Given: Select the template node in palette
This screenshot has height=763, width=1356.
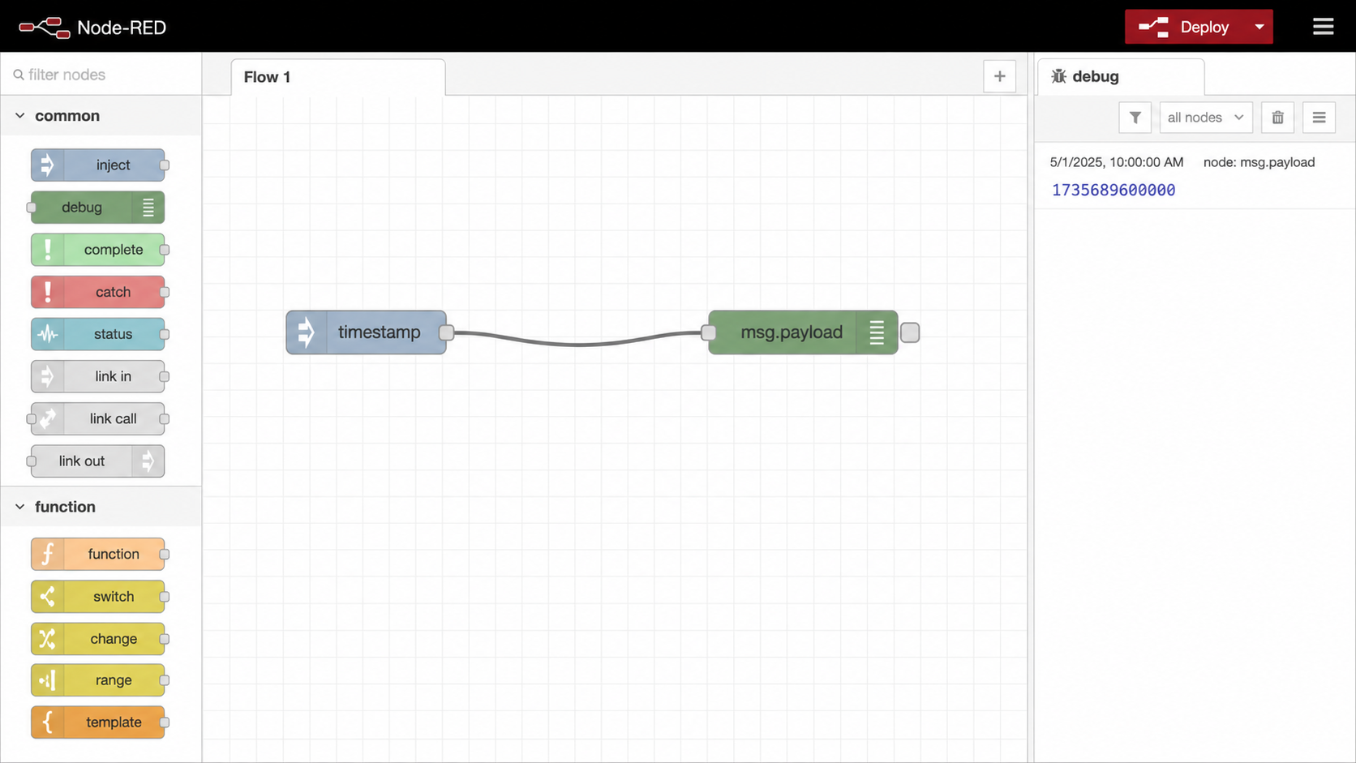Looking at the screenshot, I should click(98, 722).
